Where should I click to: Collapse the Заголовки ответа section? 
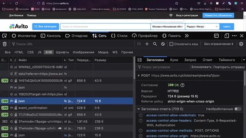coord(139,109)
